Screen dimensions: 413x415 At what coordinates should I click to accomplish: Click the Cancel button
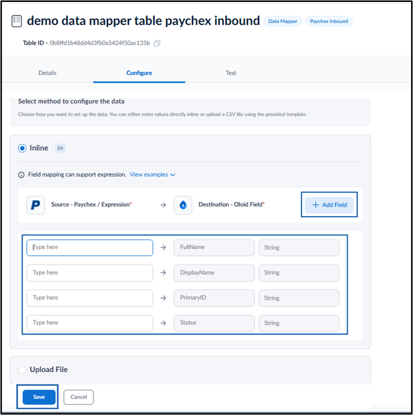79,397
